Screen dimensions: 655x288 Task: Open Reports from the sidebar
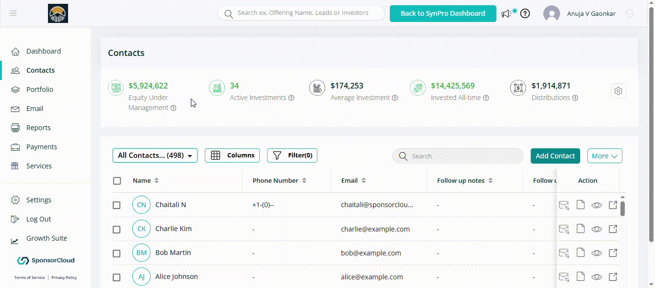tap(38, 128)
